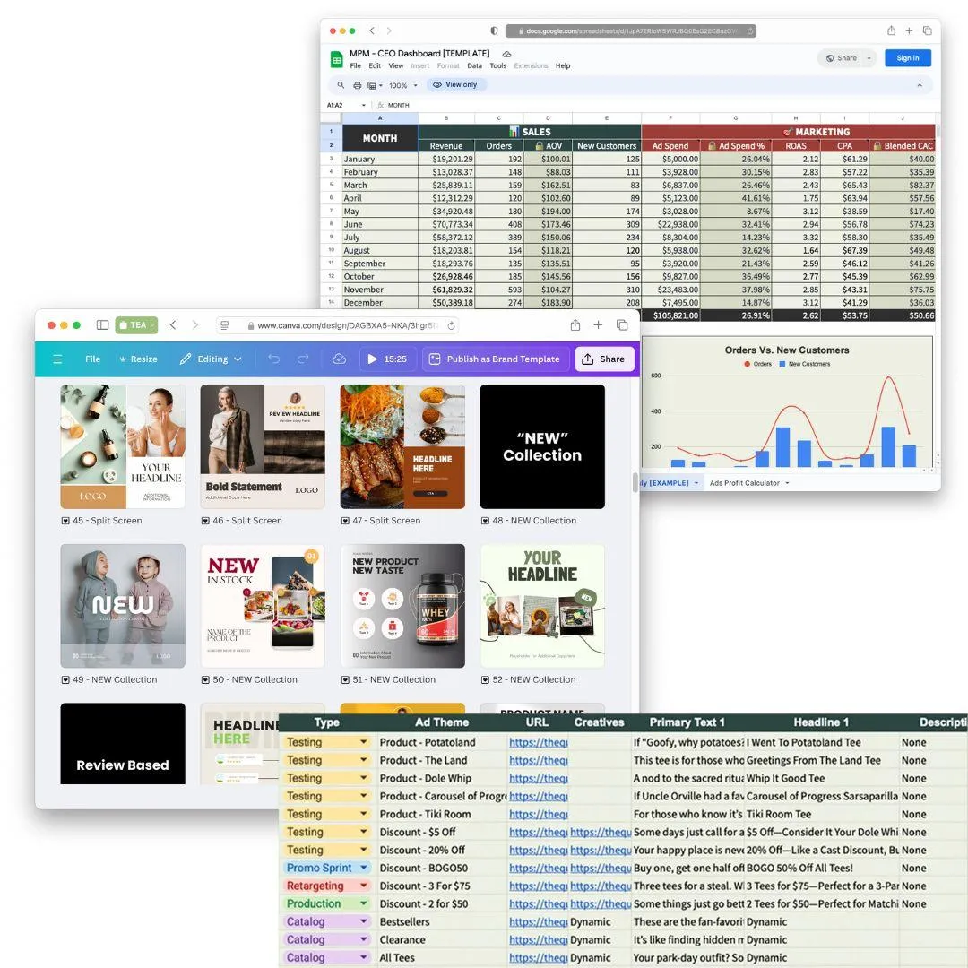Open the URL link for Product - Dole Whip
This screenshot has width=968, height=968.
pyautogui.click(x=539, y=778)
